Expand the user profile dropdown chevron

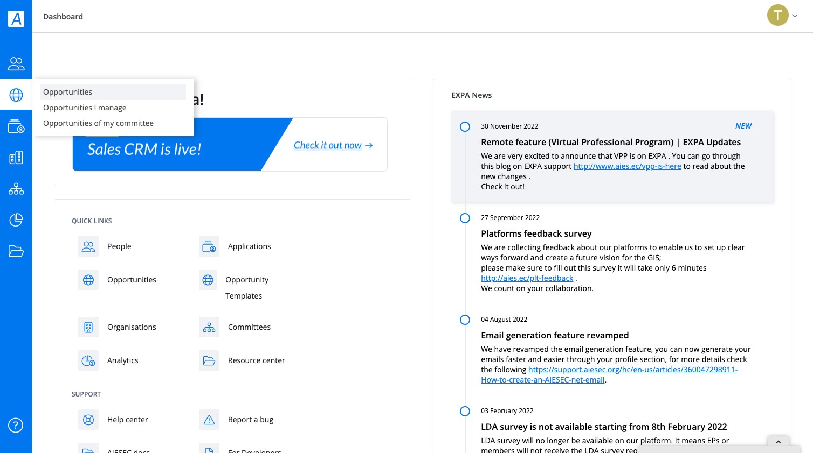[x=795, y=16]
